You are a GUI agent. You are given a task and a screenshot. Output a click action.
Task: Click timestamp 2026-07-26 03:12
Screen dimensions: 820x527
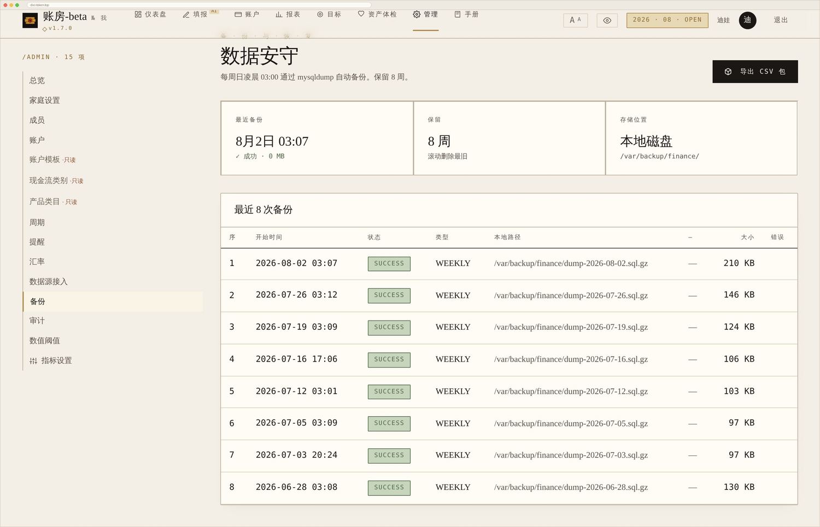(x=296, y=295)
